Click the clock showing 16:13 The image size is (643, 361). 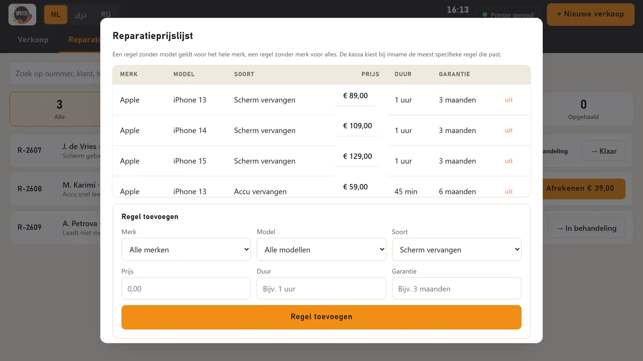tap(458, 10)
